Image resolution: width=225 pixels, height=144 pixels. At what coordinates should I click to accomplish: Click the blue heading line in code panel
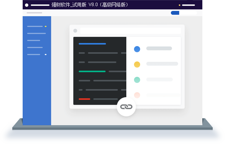coord(92,44)
